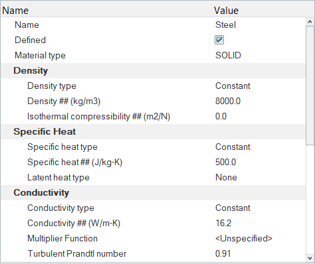315x264 pixels.
Task: Select the Specific heat value 500.0
Action: coord(225,162)
